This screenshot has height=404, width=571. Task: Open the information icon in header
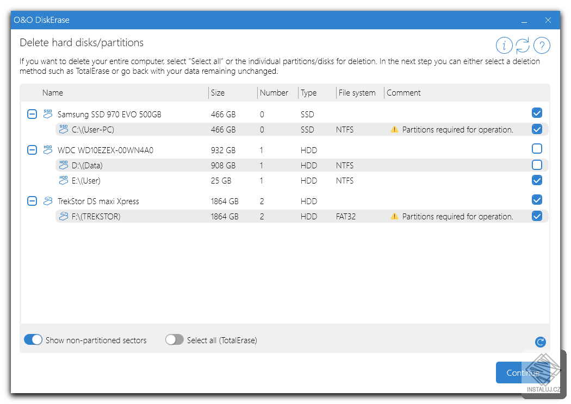pyautogui.click(x=504, y=46)
